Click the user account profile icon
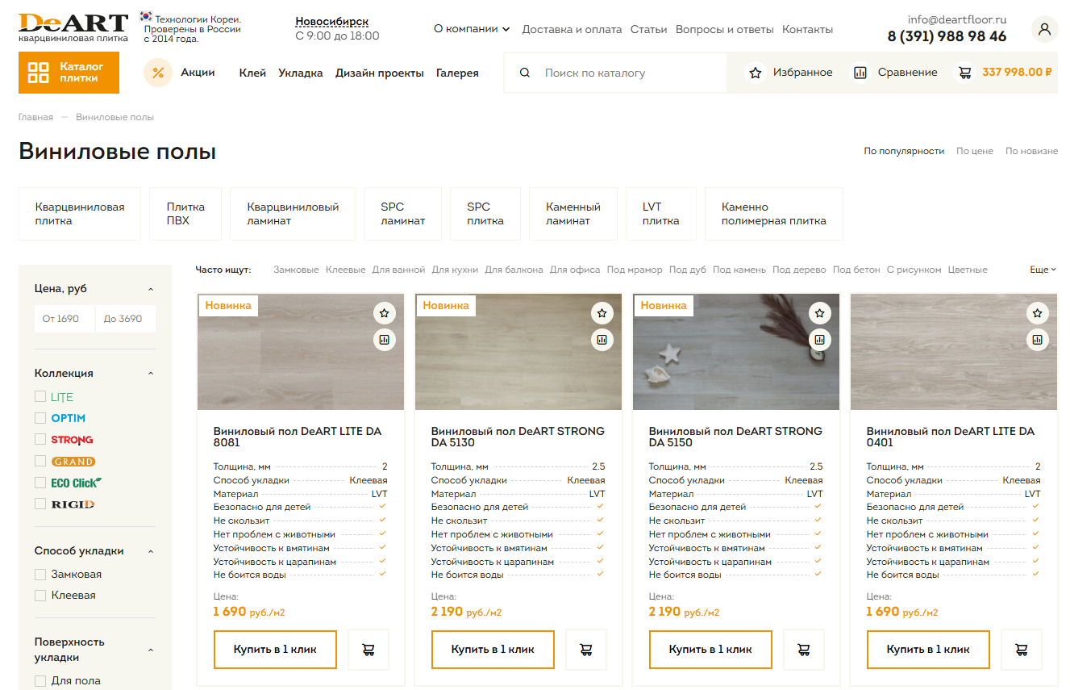Viewport: 1070px width, 690px height. click(1044, 29)
